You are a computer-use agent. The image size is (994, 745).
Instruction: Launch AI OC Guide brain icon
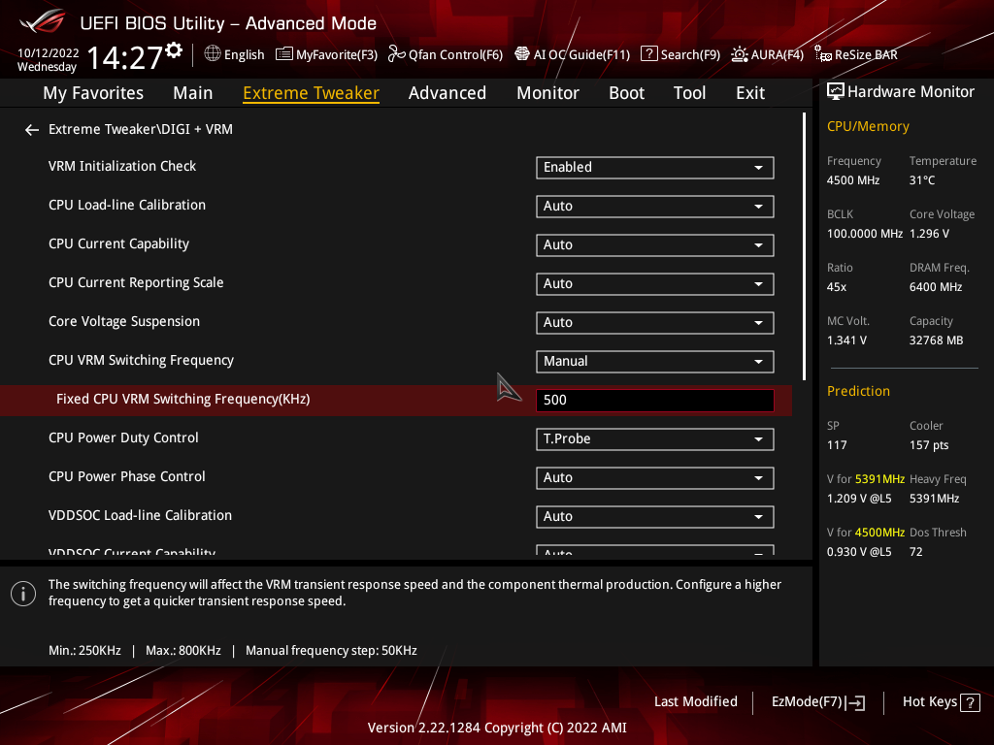[x=521, y=54]
